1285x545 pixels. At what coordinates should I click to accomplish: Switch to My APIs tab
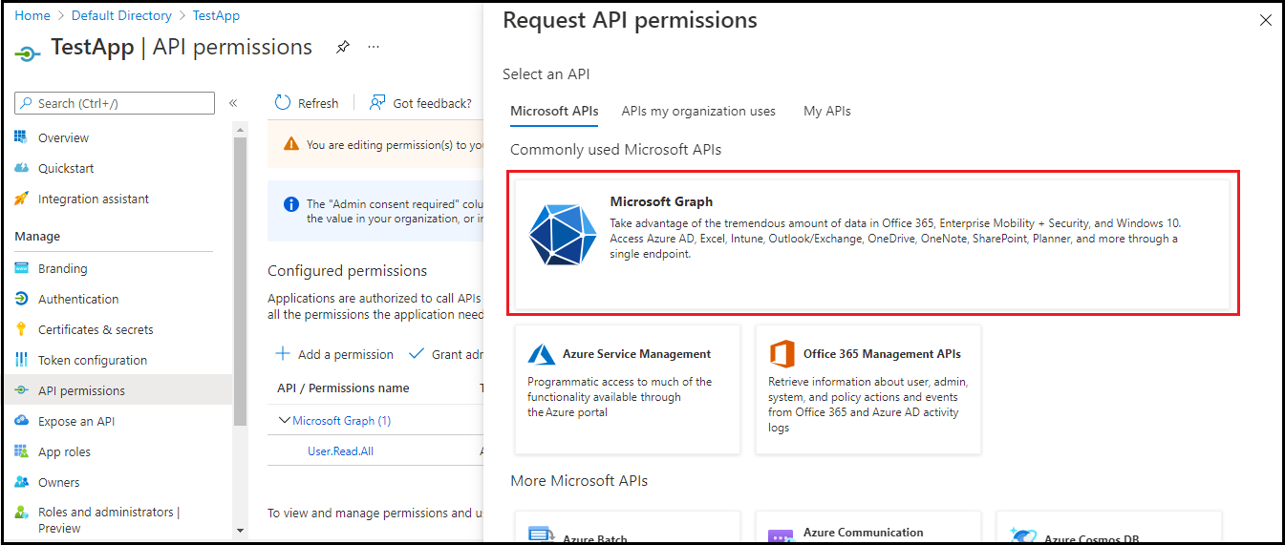827,111
